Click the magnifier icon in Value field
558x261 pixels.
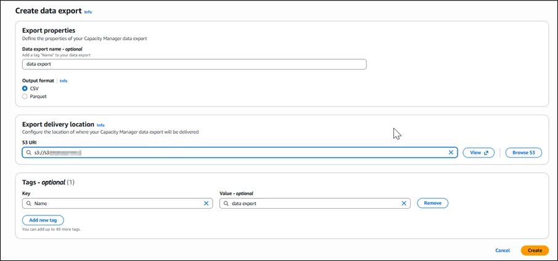coord(226,203)
